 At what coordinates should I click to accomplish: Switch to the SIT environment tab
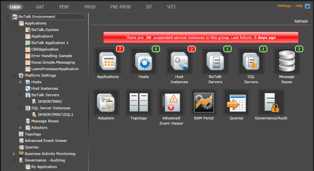(149, 7)
